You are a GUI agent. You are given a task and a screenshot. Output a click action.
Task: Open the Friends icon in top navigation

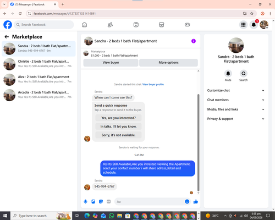pyautogui.click(x=110, y=25)
